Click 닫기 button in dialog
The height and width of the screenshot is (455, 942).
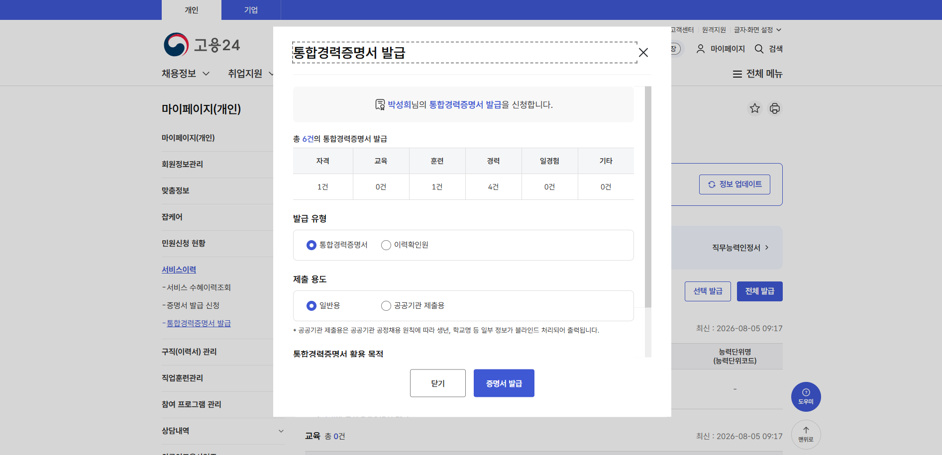tap(438, 383)
